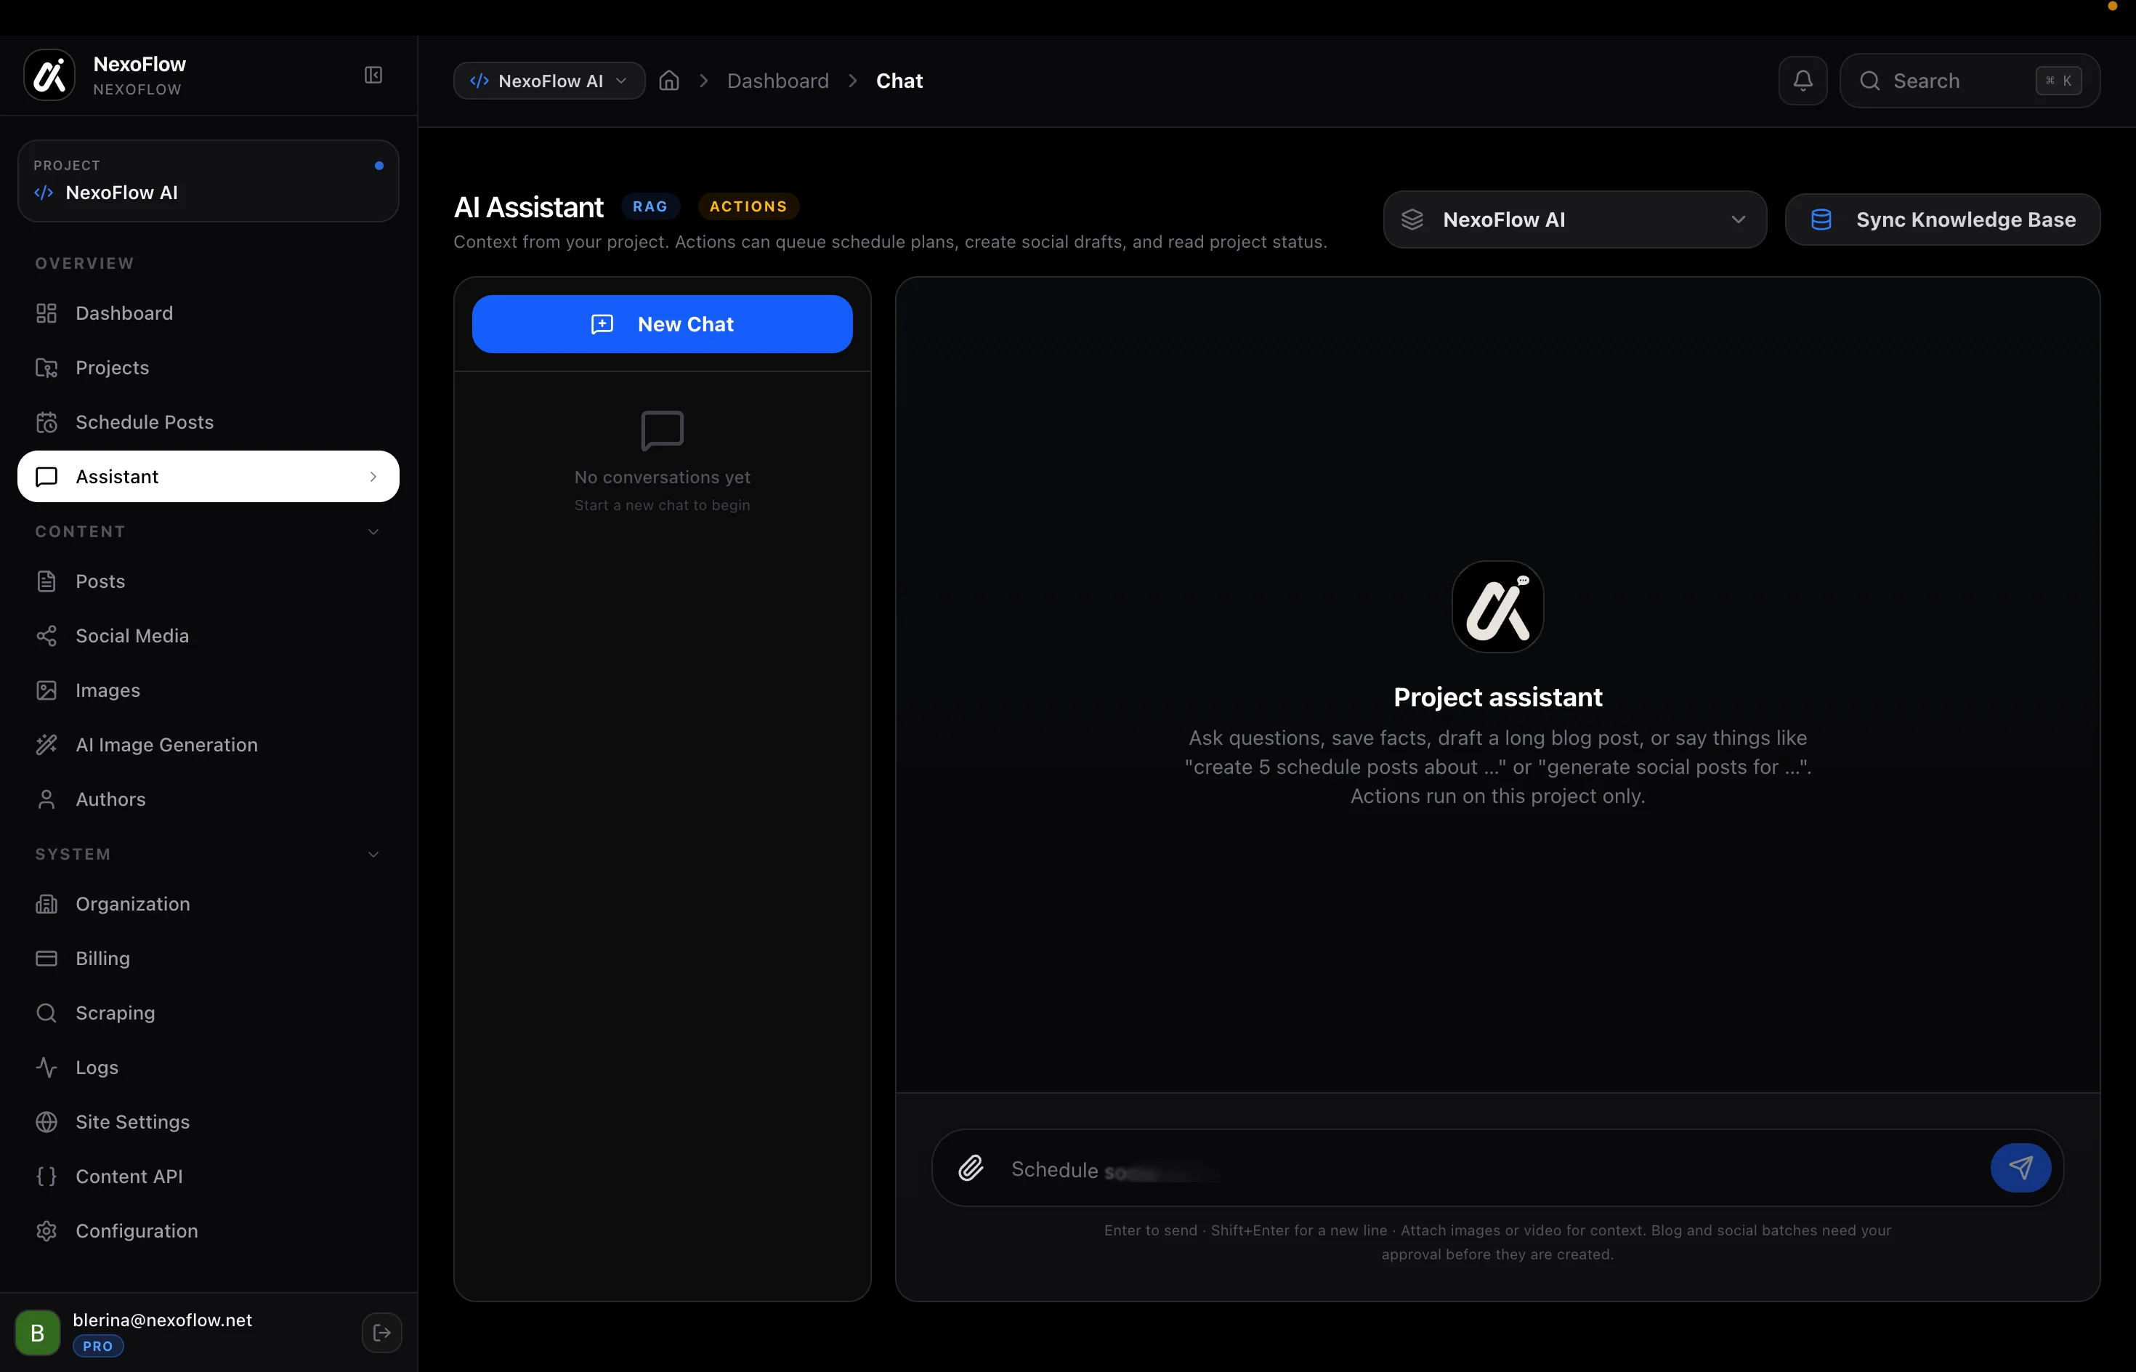Toggle the ACTIONS badge
This screenshot has width=2136, height=1372.
[748, 206]
